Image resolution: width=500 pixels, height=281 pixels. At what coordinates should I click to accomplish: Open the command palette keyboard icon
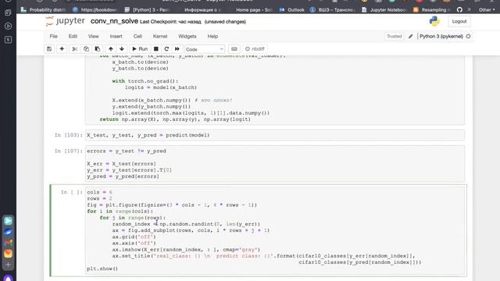pyautogui.click(x=234, y=49)
